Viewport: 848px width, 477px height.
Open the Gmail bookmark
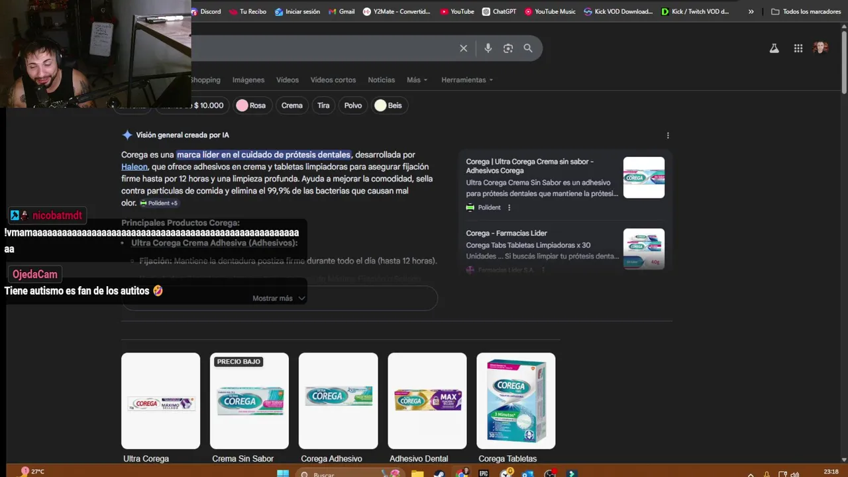[x=341, y=11]
